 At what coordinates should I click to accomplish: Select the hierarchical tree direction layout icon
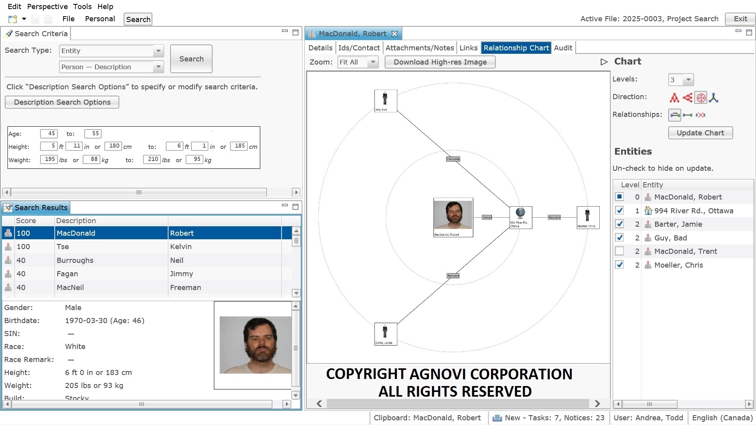714,98
